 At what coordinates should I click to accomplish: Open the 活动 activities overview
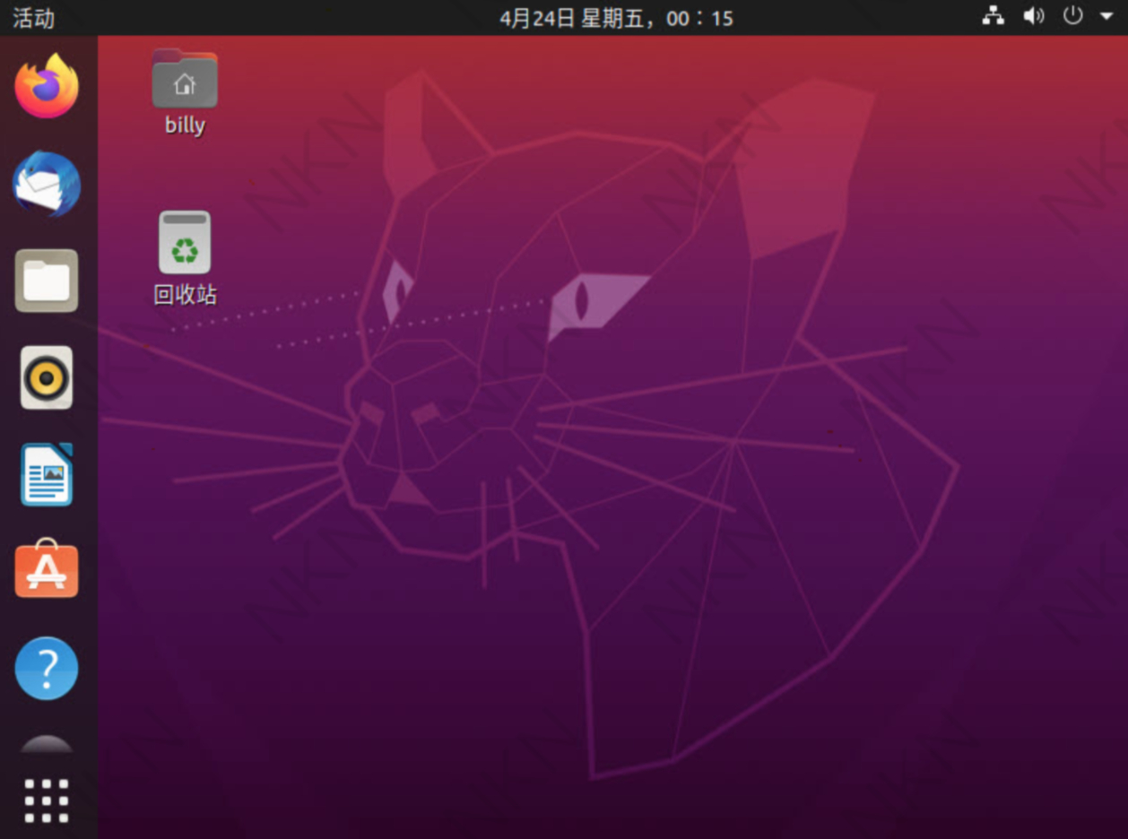(x=34, y=18)
